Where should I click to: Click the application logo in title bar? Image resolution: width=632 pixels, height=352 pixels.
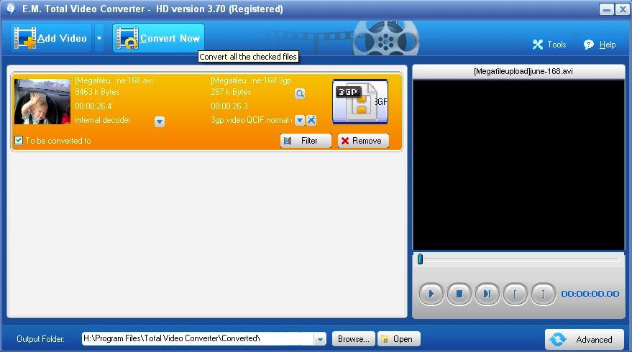point(11,9)
